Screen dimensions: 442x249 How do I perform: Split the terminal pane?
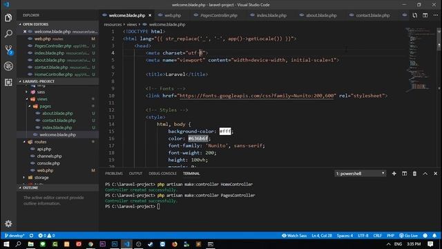(404, 174)
